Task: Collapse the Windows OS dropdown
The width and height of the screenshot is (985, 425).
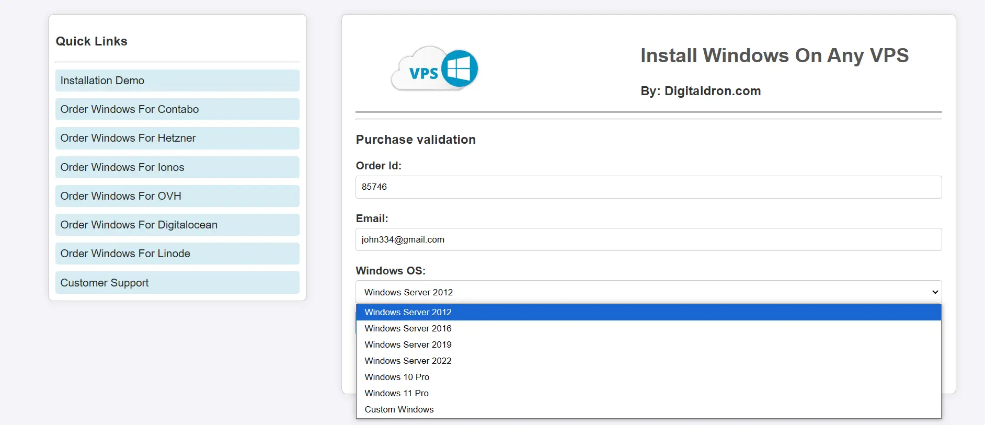Action: click(648, 292)
